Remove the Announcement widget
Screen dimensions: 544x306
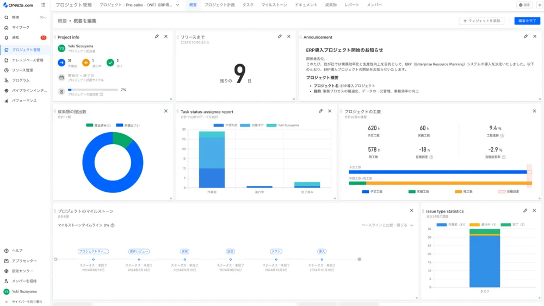[x=535, y=36]
